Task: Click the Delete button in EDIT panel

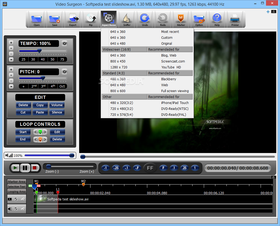Action: [x=23, y=105]
